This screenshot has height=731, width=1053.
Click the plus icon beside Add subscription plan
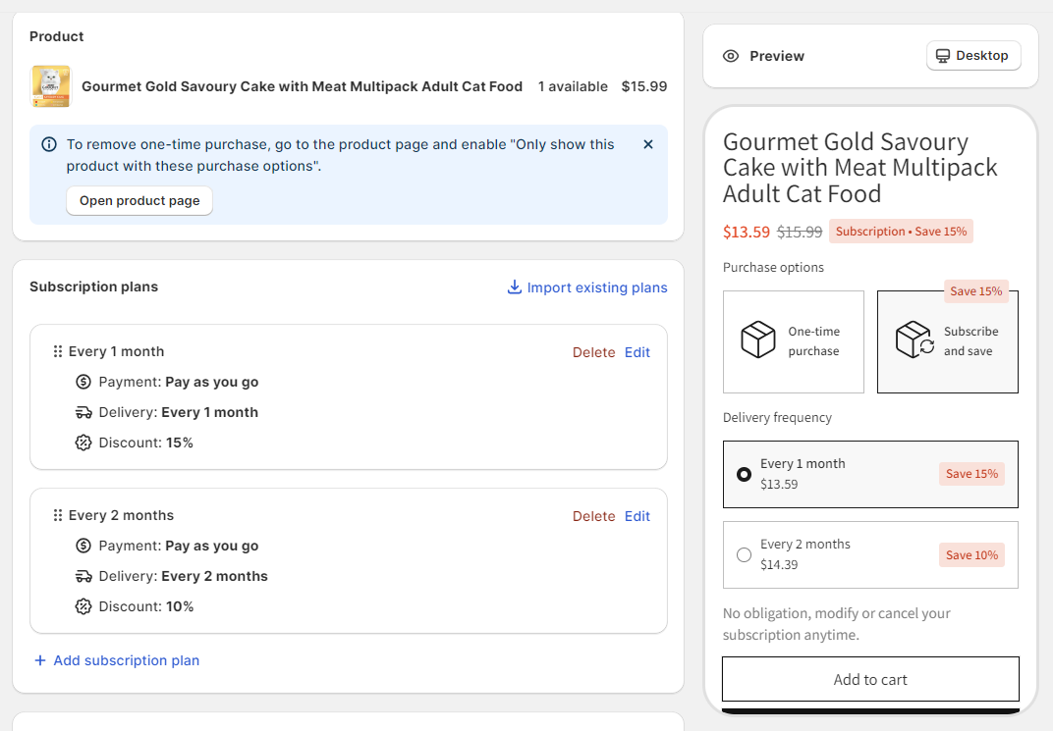pyautogui.click(x=40, y=660)
